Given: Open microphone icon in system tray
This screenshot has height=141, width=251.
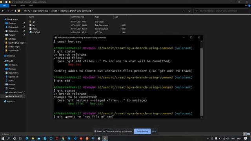Looking at the screenshot, I should click(216, 139).
